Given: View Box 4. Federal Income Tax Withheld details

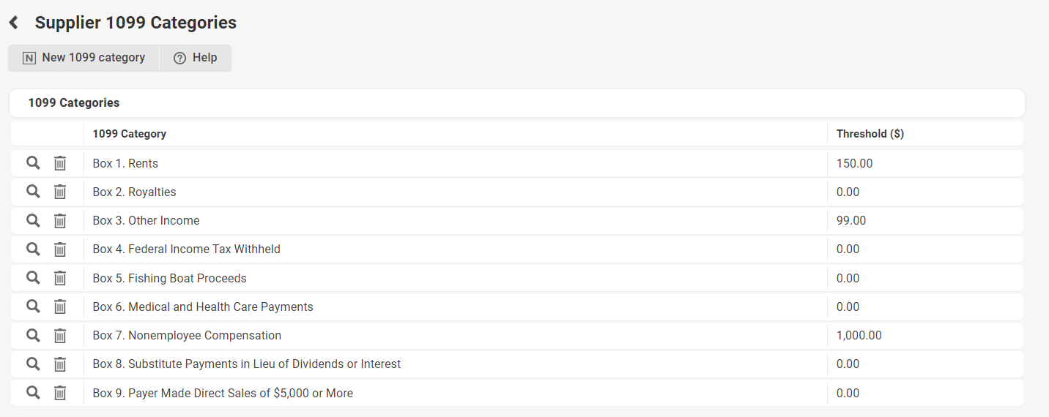Looking at the screenshot, I should (x=33, y=249).
